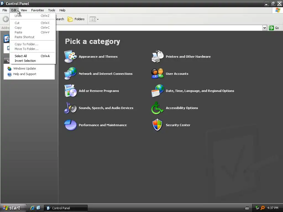Open the Security Center shield icon
Image resolution: width=283 pixels, height=212 pixels.
click(157, 125)
